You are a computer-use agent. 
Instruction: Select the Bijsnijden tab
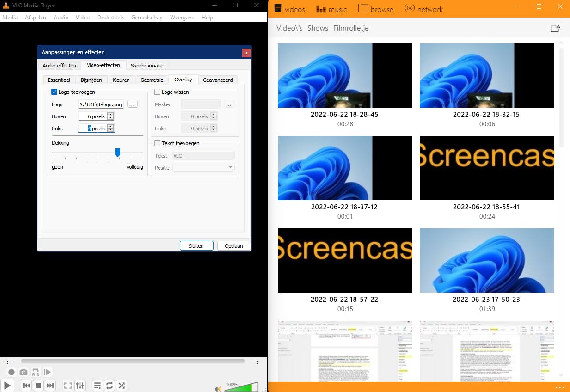(91, 80)
